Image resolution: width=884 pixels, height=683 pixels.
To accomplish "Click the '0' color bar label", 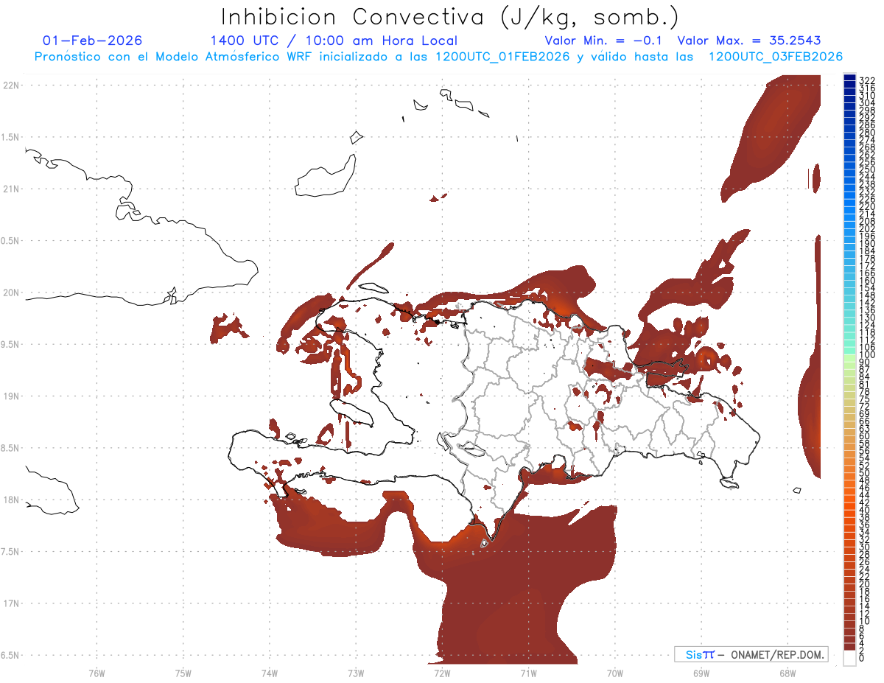I will [862, 657].
